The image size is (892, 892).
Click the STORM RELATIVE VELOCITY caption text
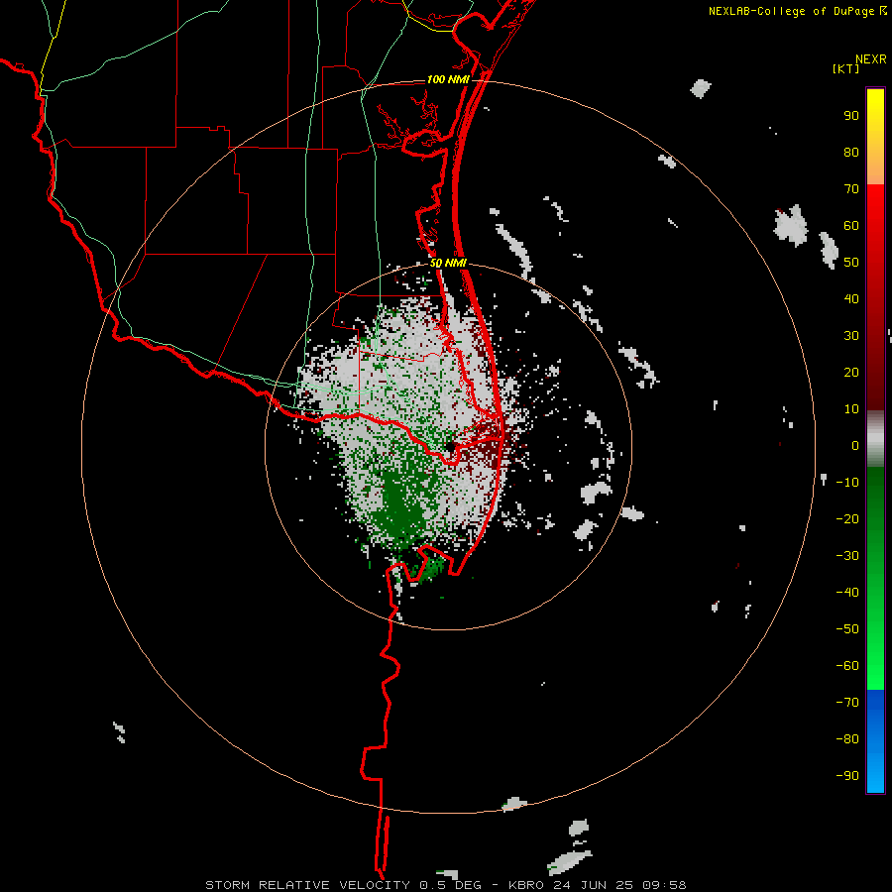tap(307, 885)
